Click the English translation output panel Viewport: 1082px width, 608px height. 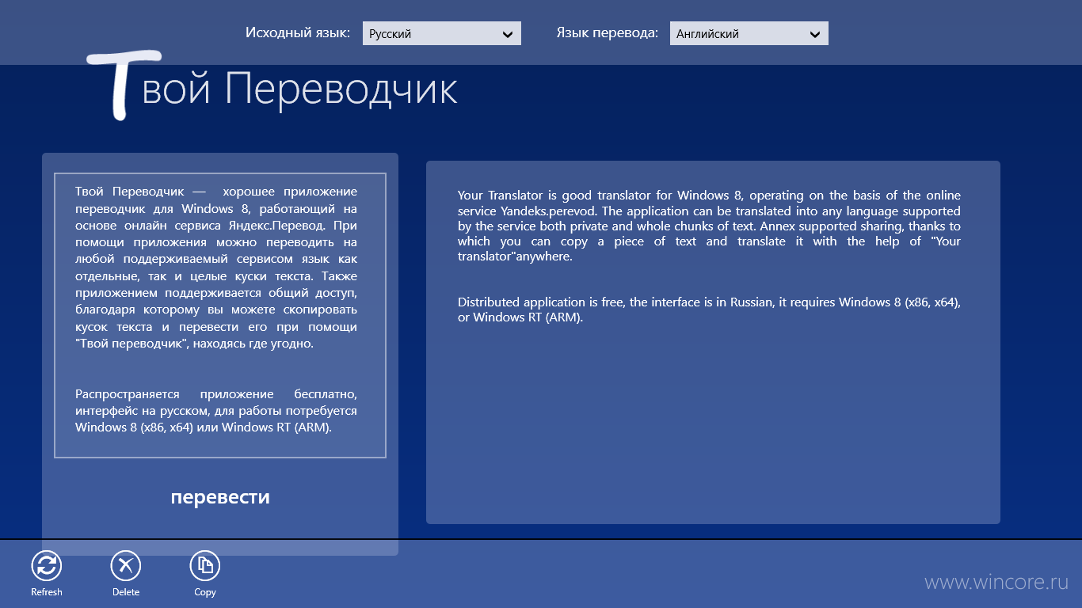pyautogui.click(x=713, y=342)
